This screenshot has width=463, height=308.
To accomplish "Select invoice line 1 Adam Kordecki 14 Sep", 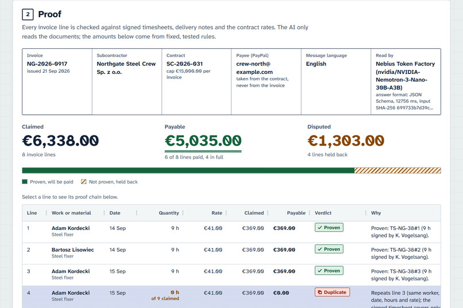I will [x=232, y=232].
